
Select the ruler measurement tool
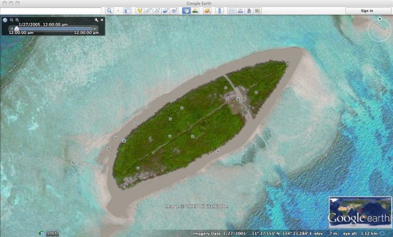pyautogui.click(x=219, y=10)
